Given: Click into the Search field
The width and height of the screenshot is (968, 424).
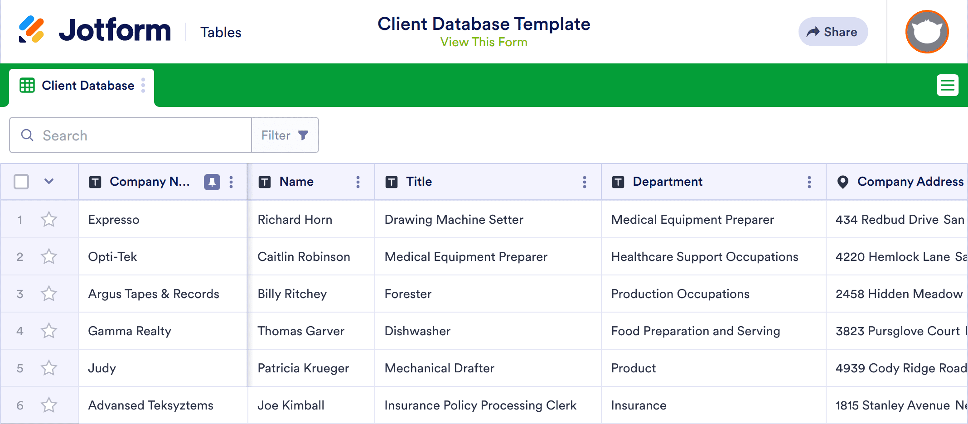Looking at the screenshot, I should pyautogui.click(x=131, y=135).
